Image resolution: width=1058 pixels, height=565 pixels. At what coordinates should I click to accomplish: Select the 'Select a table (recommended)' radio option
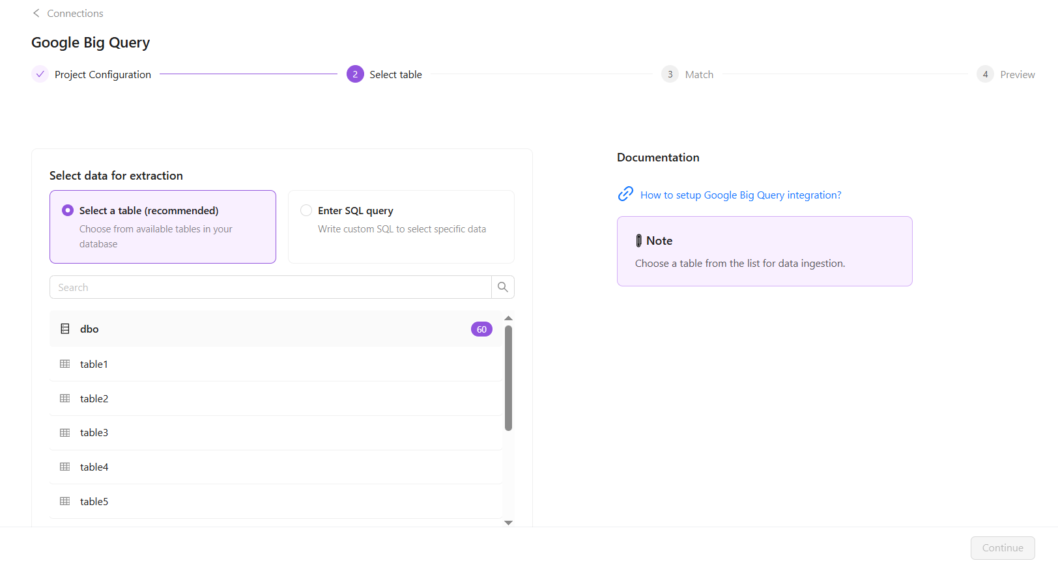(68, 210)
